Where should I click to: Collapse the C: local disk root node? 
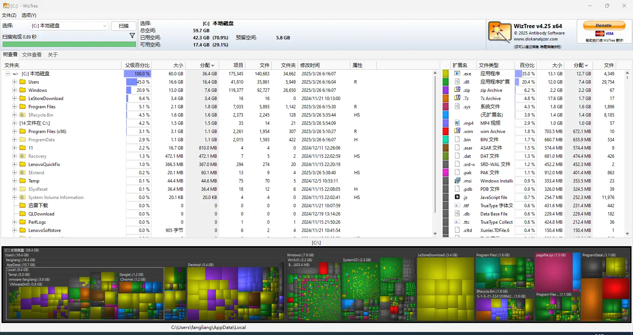pyautogui.click(x=7, y=74)
